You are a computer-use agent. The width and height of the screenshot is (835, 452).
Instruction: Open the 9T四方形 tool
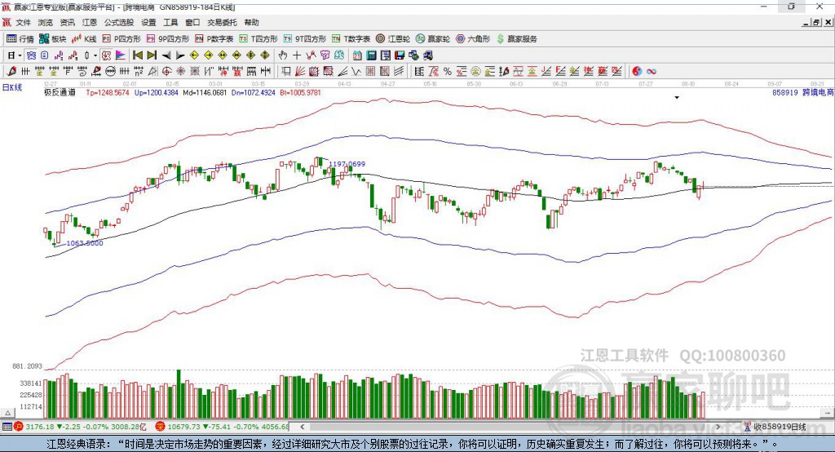pos(305,39)
